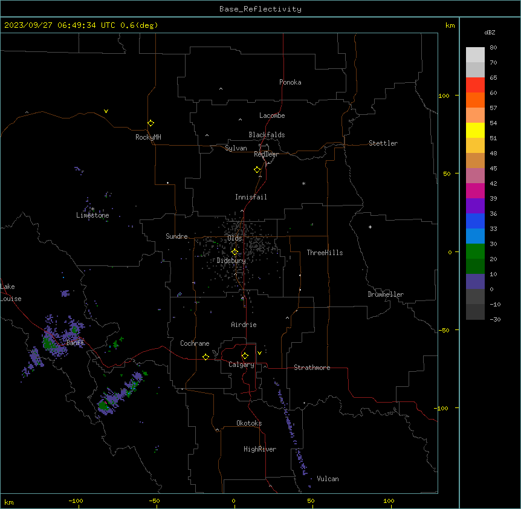This screenshot has height=509, width=521.
Task: Pick the purple 36-39 dBZ legend swatch
Action: [475, 206]
